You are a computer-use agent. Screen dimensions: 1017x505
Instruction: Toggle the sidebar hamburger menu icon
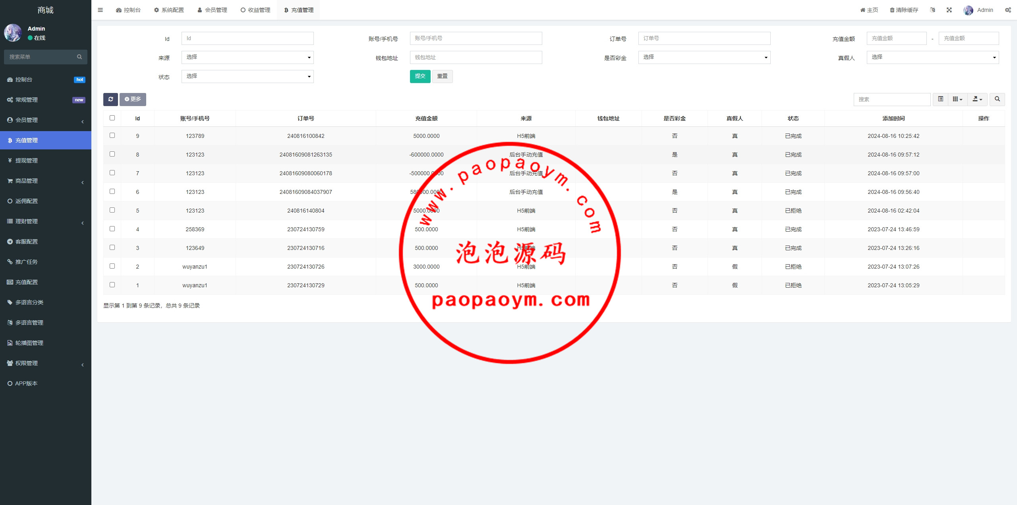click(100, 10)
